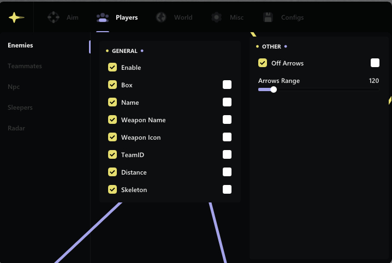Pick the Off Arrows color swatch
Screen dimensions: 392x263
pyautogui.click(x=375, y=63)
